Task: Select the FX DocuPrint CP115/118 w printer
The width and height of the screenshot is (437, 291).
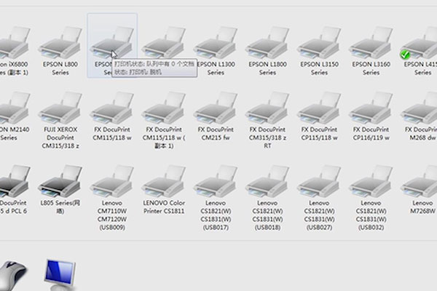Action: [x=319, y=109]
